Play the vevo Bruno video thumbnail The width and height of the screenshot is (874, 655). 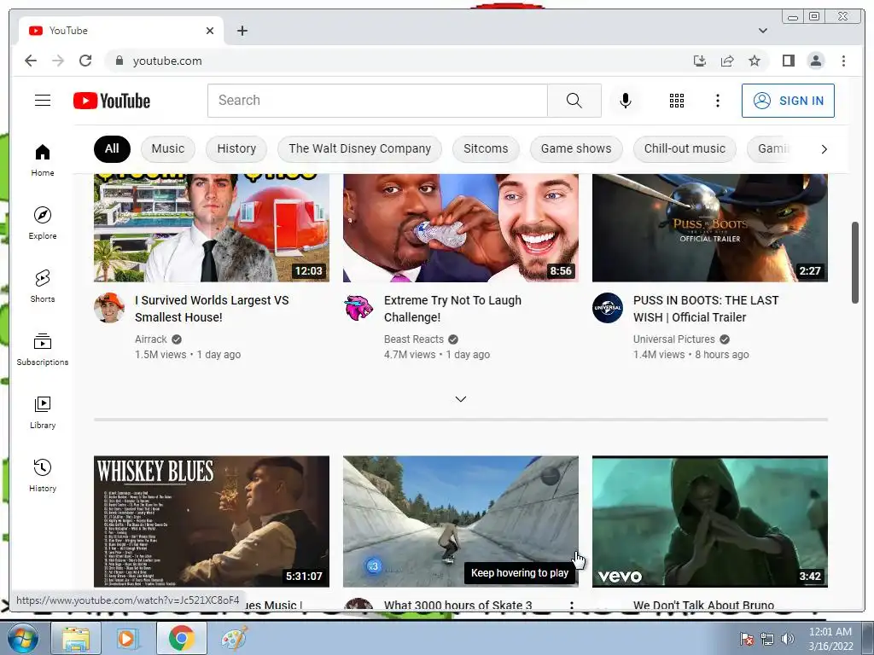pyautogui.click(x=709, y=521)
